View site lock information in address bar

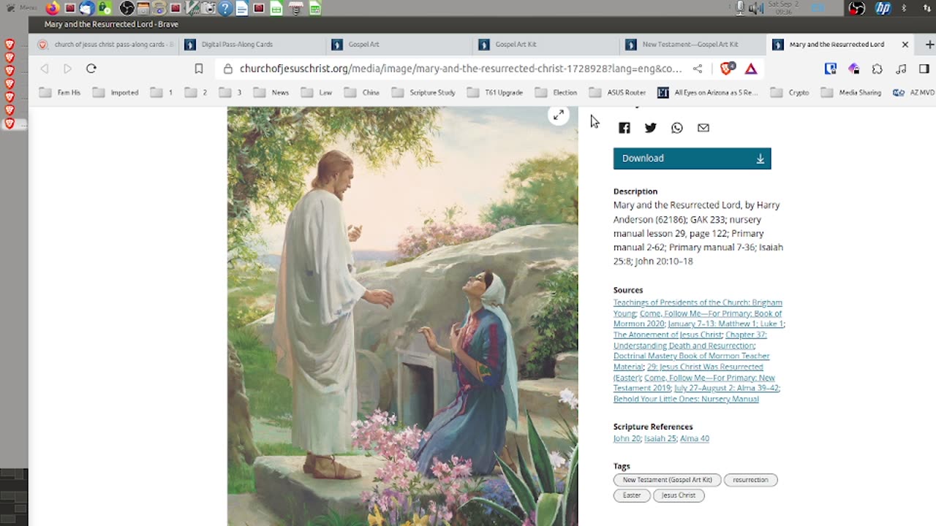[228, 69]
